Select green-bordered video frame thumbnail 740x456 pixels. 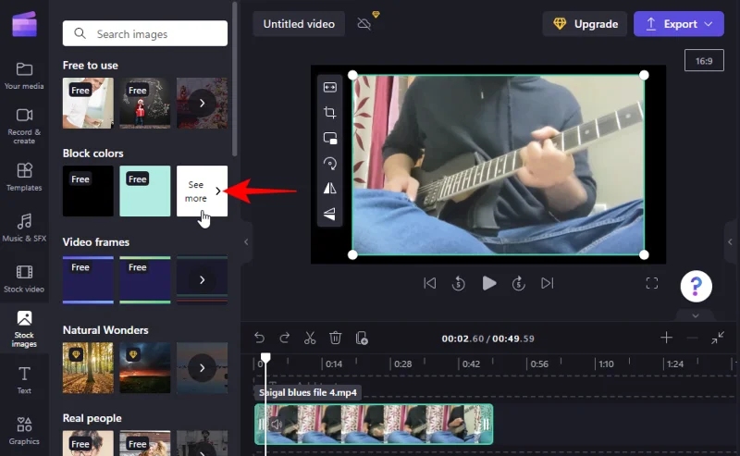tap(145, 279)
